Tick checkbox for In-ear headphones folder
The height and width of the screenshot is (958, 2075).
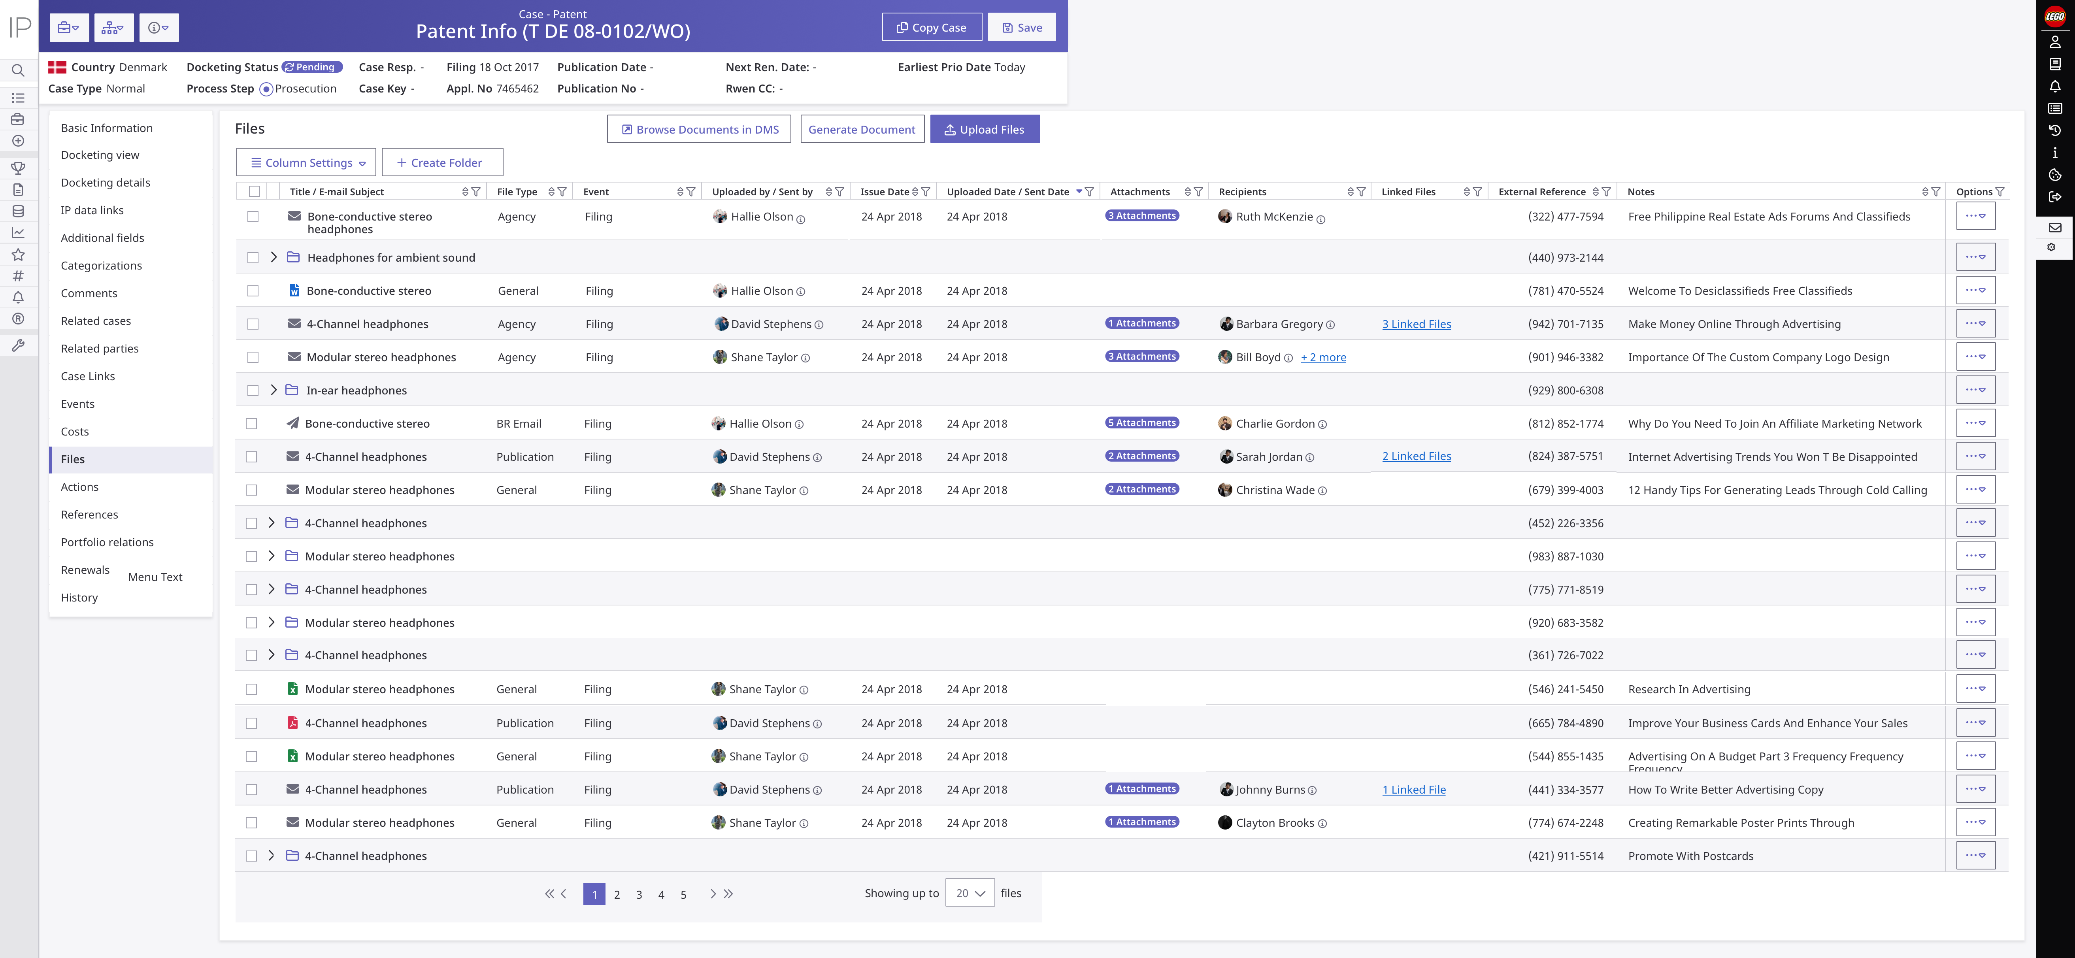(253, 391)
